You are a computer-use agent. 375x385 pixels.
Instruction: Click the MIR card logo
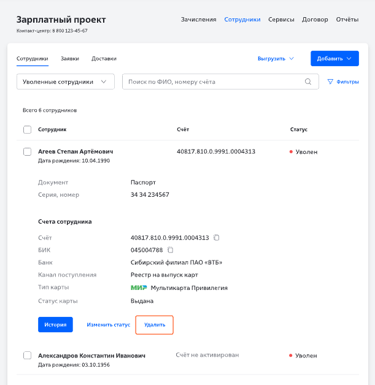(139, 288)
